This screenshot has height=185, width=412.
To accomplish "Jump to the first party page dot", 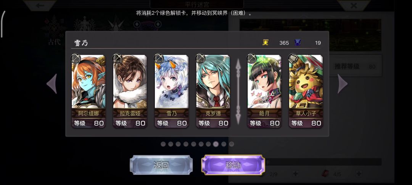I will click(163, 144).
